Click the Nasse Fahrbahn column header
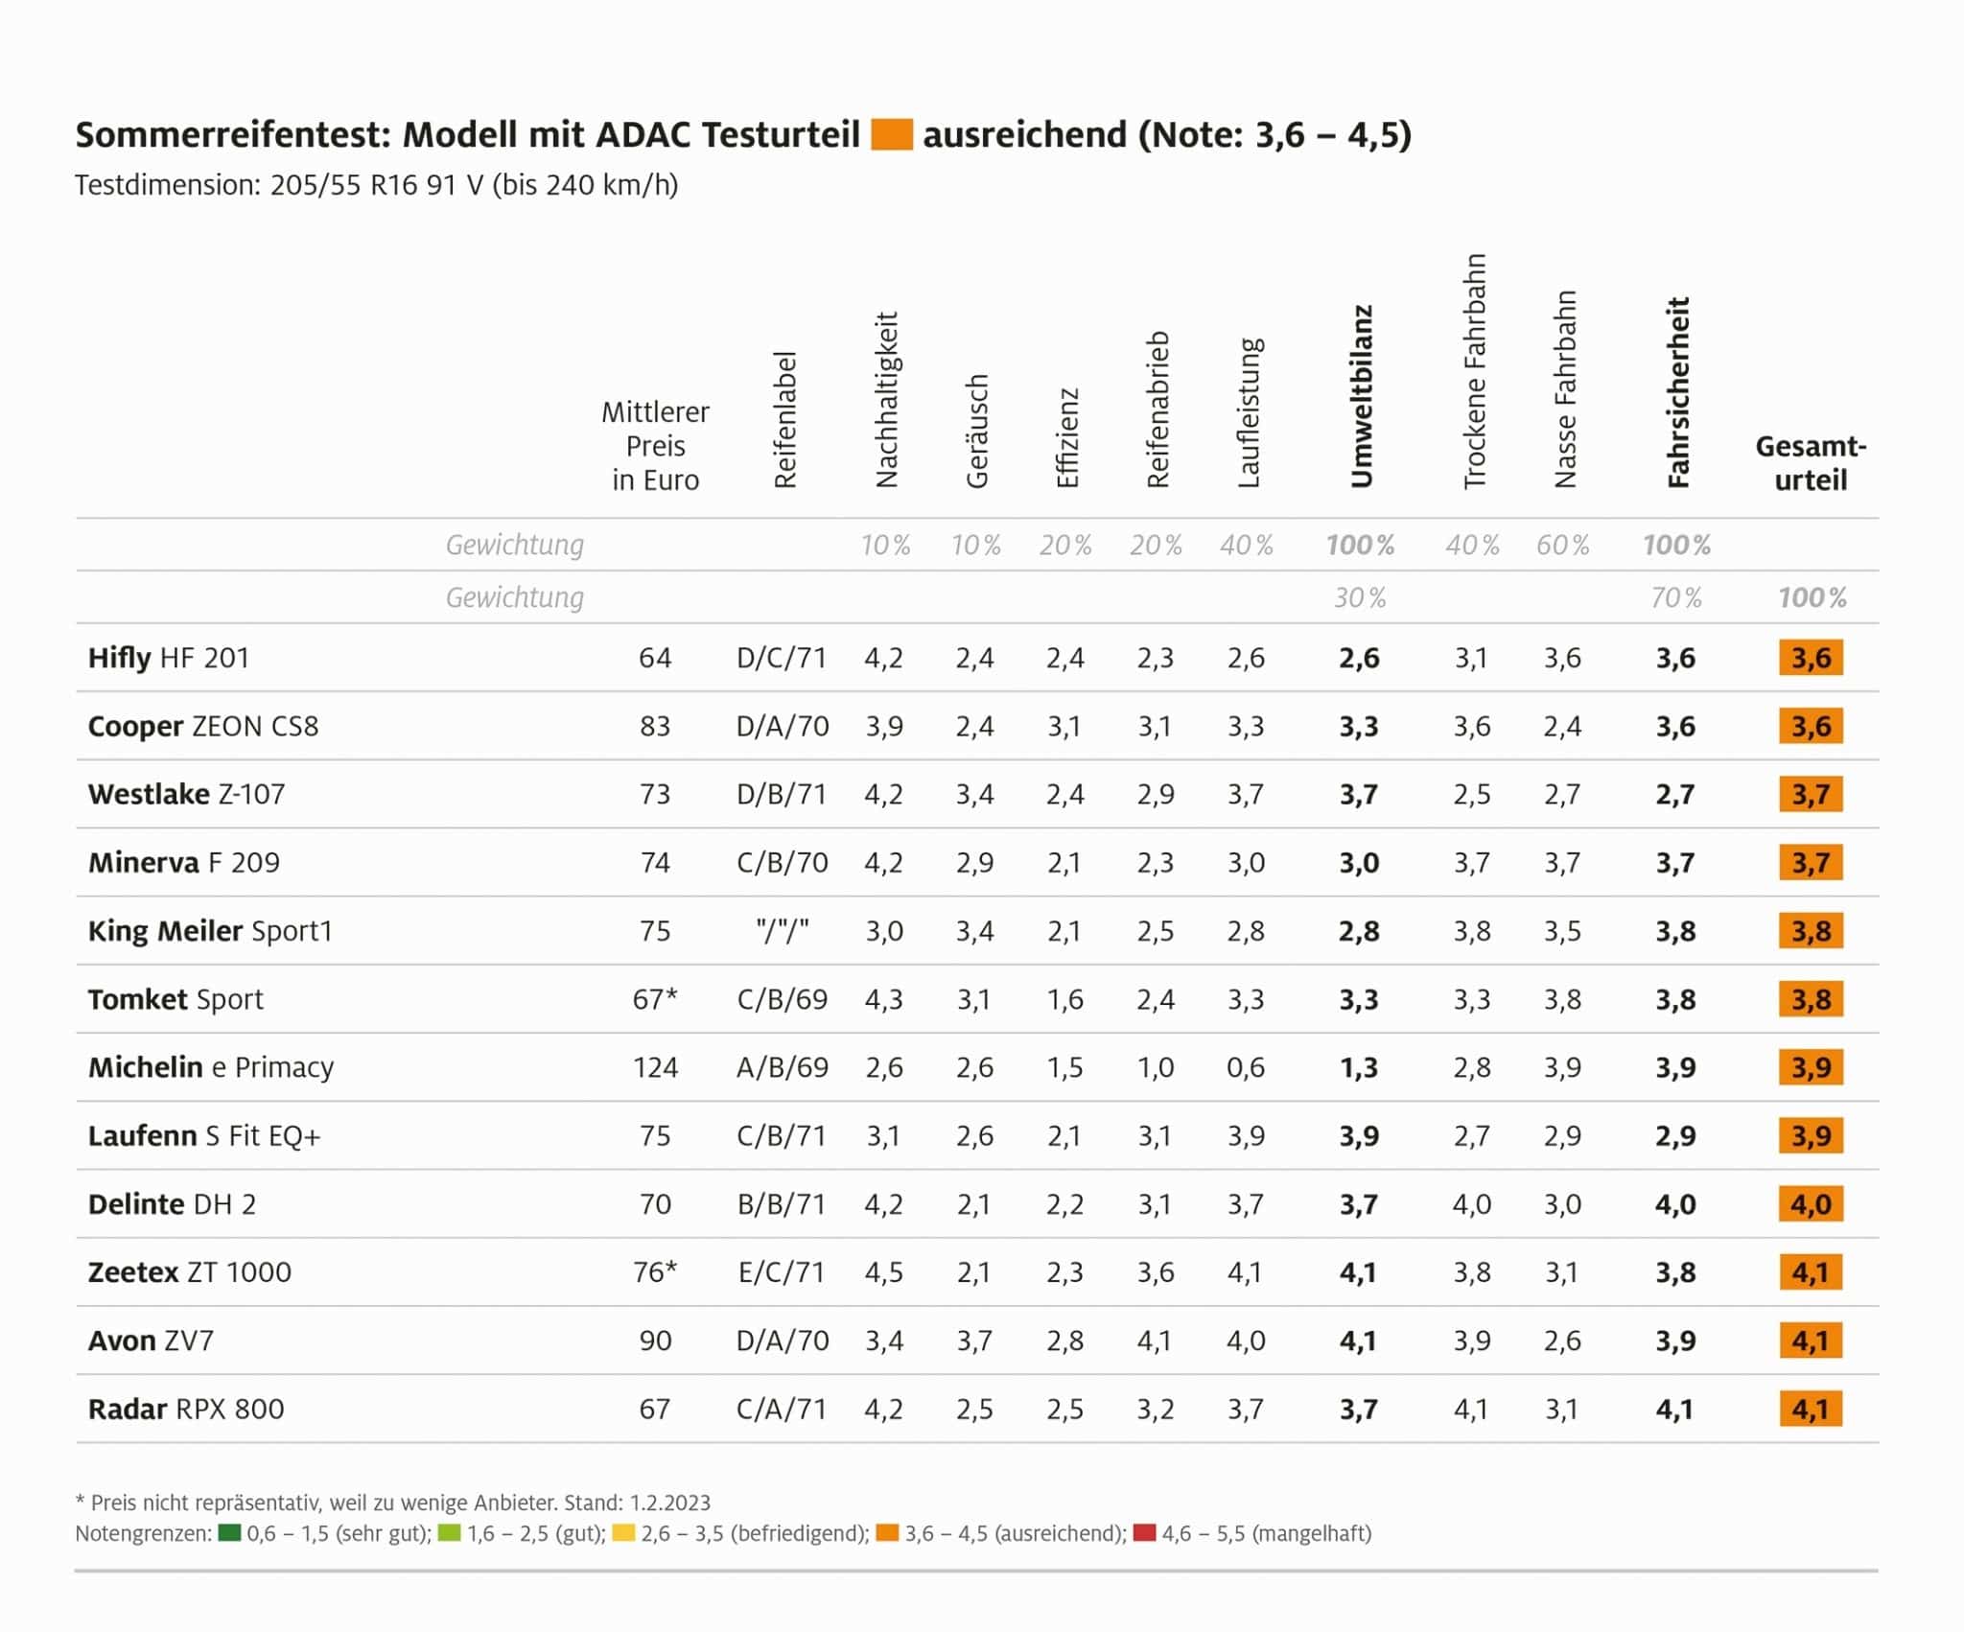This screenshot has width=1964, height=1632. click(x=1565, y=389)
